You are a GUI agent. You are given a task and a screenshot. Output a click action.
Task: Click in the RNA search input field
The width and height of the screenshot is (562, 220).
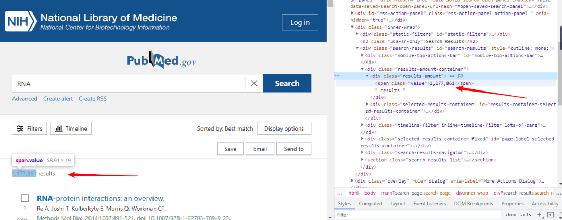(129, 84)
